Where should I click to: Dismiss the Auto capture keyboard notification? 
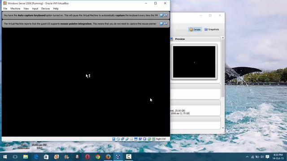(x=161, y=15)
